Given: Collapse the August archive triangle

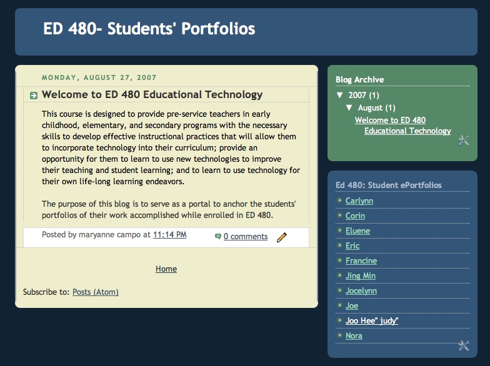Looking at the screenshot, I should pos(349,108).
